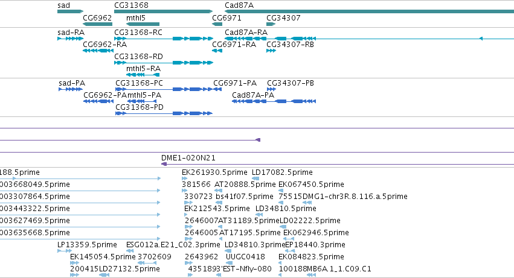The image size is (514, 278).
Task: Select EST 330723 label
Action: 198,197
